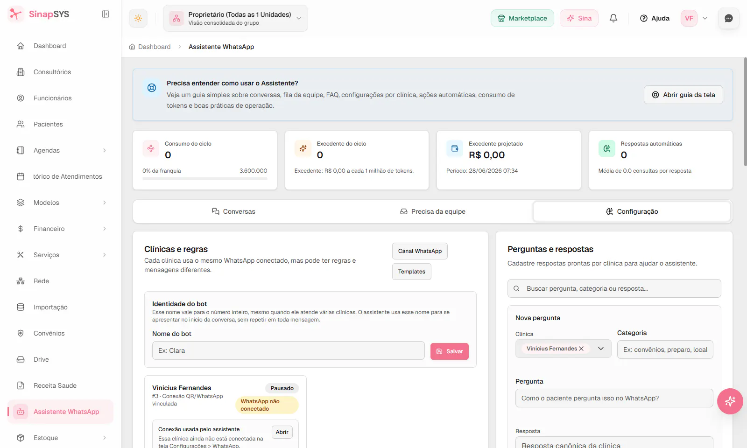Remove the Vinicius Fernandes clinic chip

pos(581,349)
